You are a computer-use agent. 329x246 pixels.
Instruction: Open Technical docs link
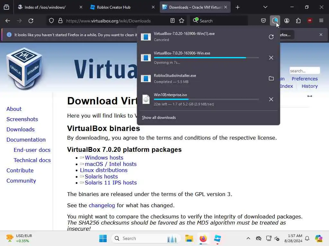(32, 160)
